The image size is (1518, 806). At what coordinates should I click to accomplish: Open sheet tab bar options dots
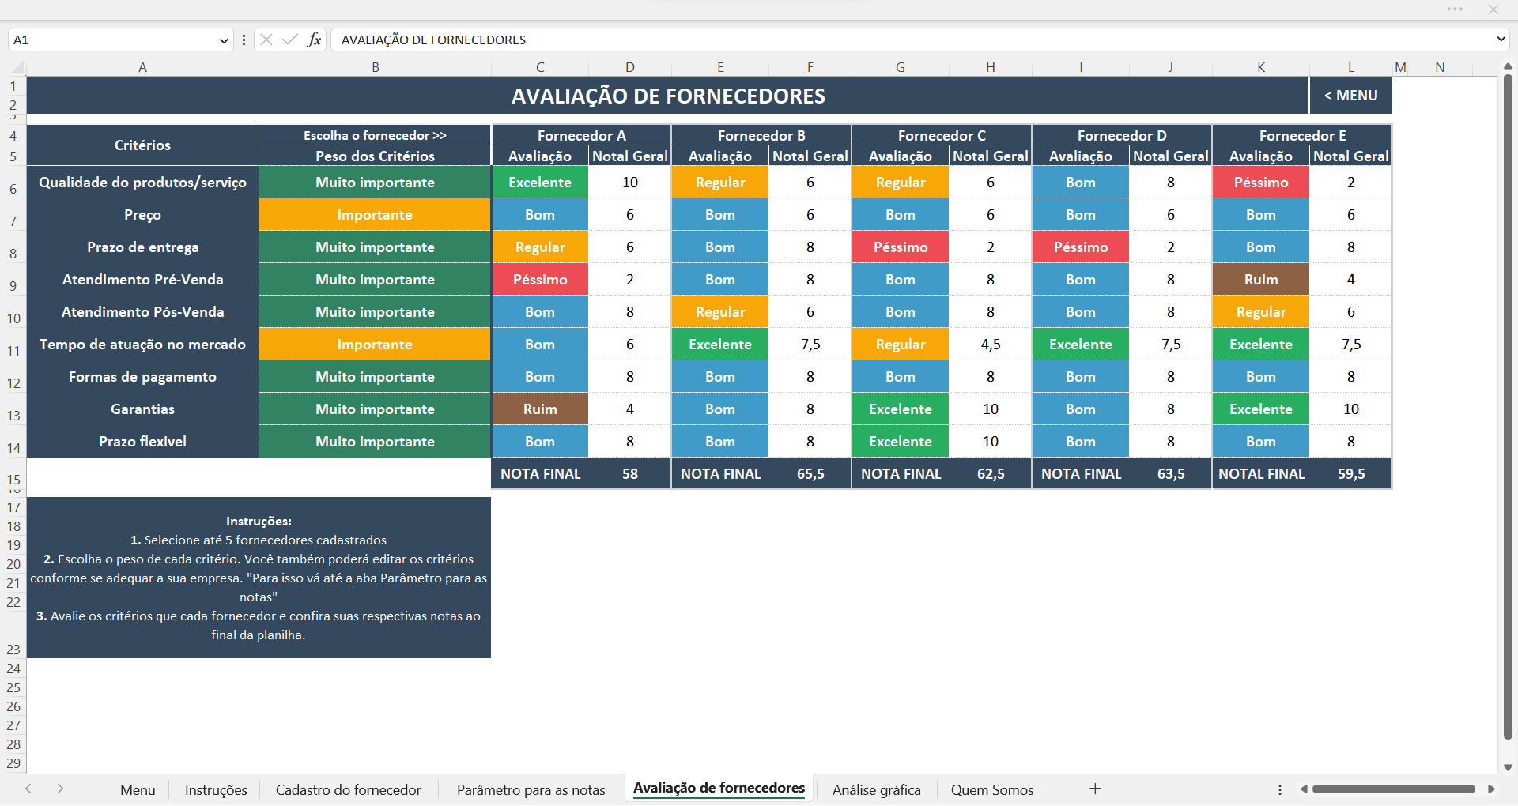(1279, 789)
